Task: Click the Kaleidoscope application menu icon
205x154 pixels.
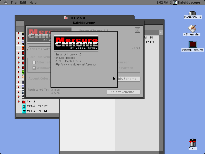Action: [175, 3]
